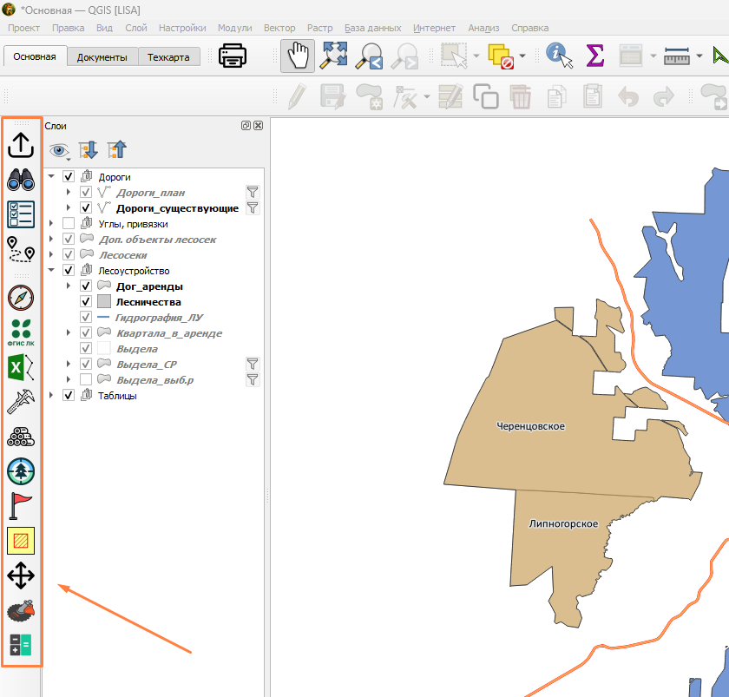The image size is (729, 697).
Task: Open the print layout printer icon
Action: 233,56
